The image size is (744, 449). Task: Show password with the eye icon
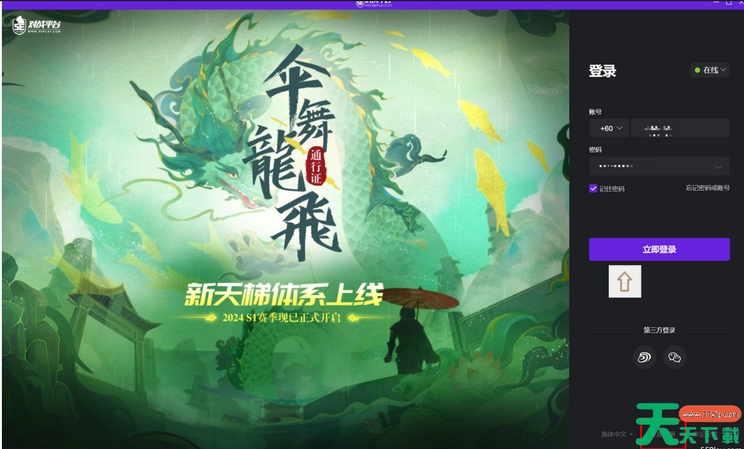point(718,167)
